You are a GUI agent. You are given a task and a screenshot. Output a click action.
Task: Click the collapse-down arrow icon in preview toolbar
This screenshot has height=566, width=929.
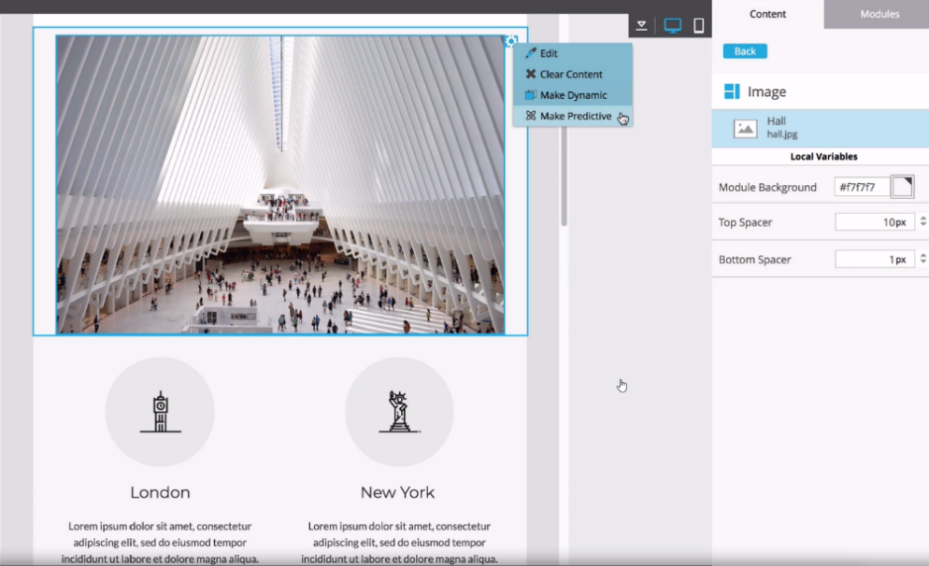click(642, 26)
